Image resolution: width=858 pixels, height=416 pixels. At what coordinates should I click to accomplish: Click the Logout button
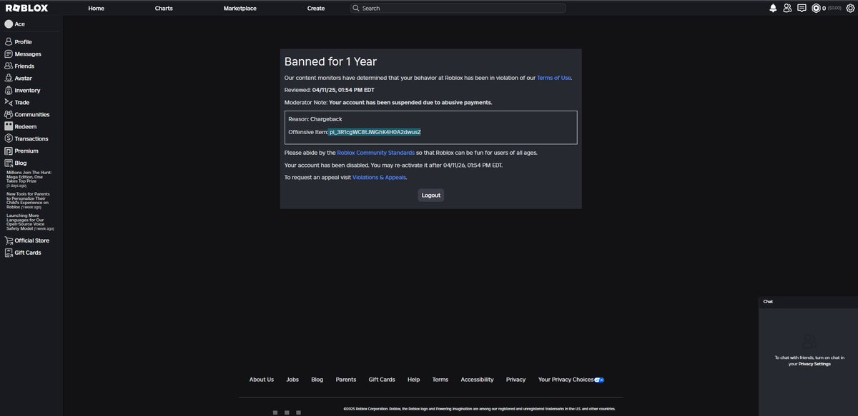click(431, 195)
